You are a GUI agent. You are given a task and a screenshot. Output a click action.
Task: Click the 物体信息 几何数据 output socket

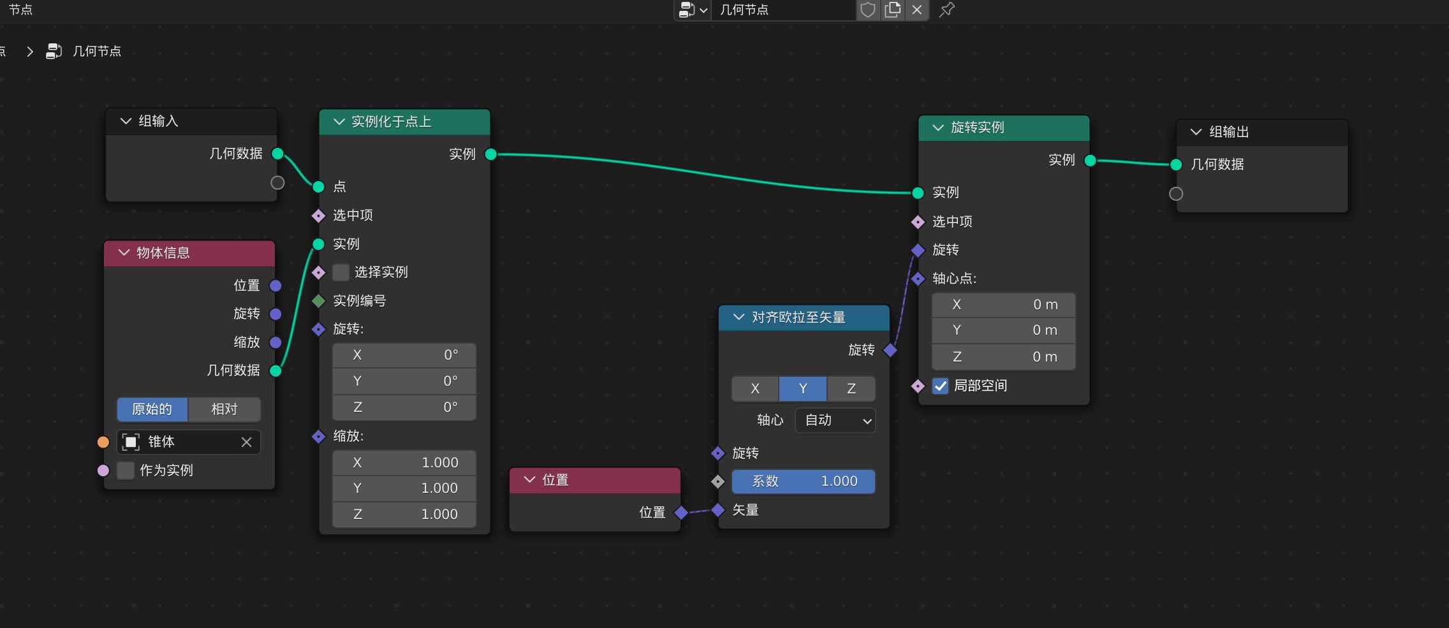click(x=276, y=371)
